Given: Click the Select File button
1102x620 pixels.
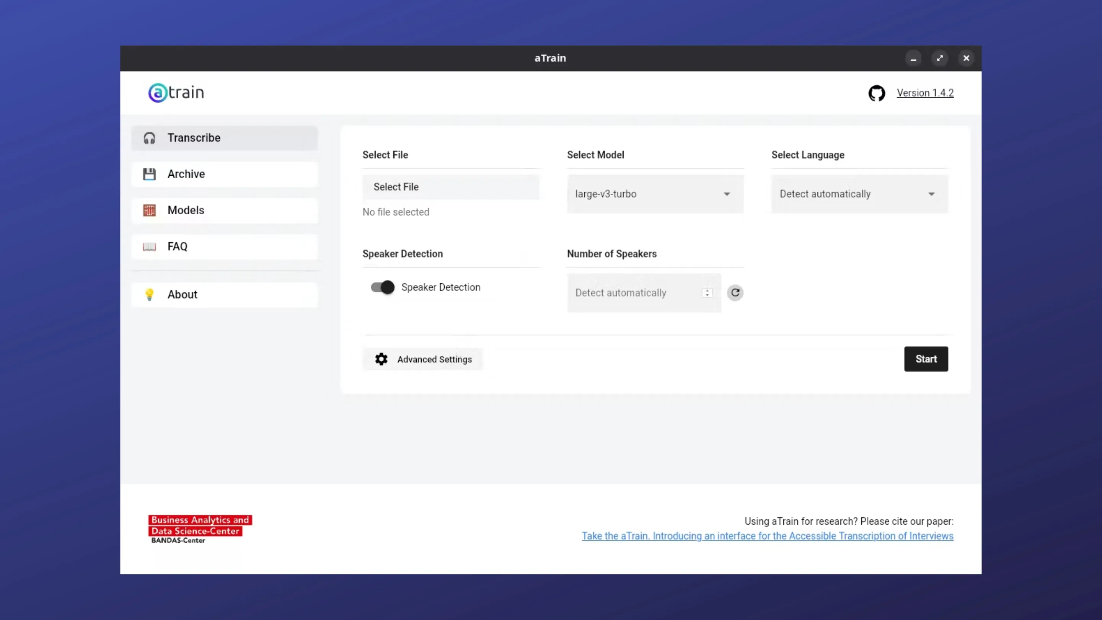Looking at the screenshot, I should pos(450,187).
